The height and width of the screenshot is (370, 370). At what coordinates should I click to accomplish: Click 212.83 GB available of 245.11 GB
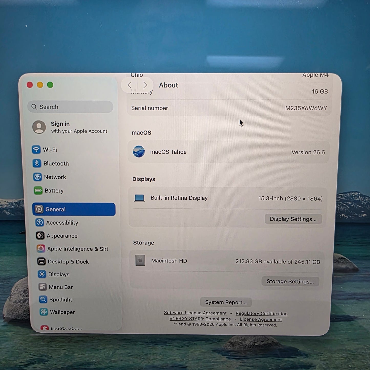[278, 261]
